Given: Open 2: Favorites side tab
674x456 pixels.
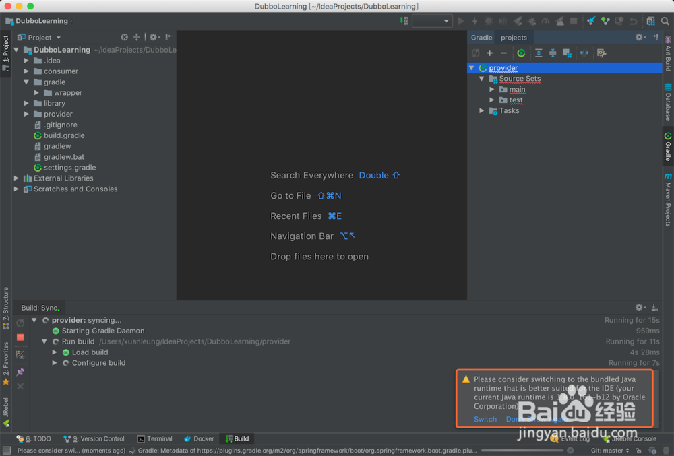Looking at the screenshot, I should coord(5,364).
